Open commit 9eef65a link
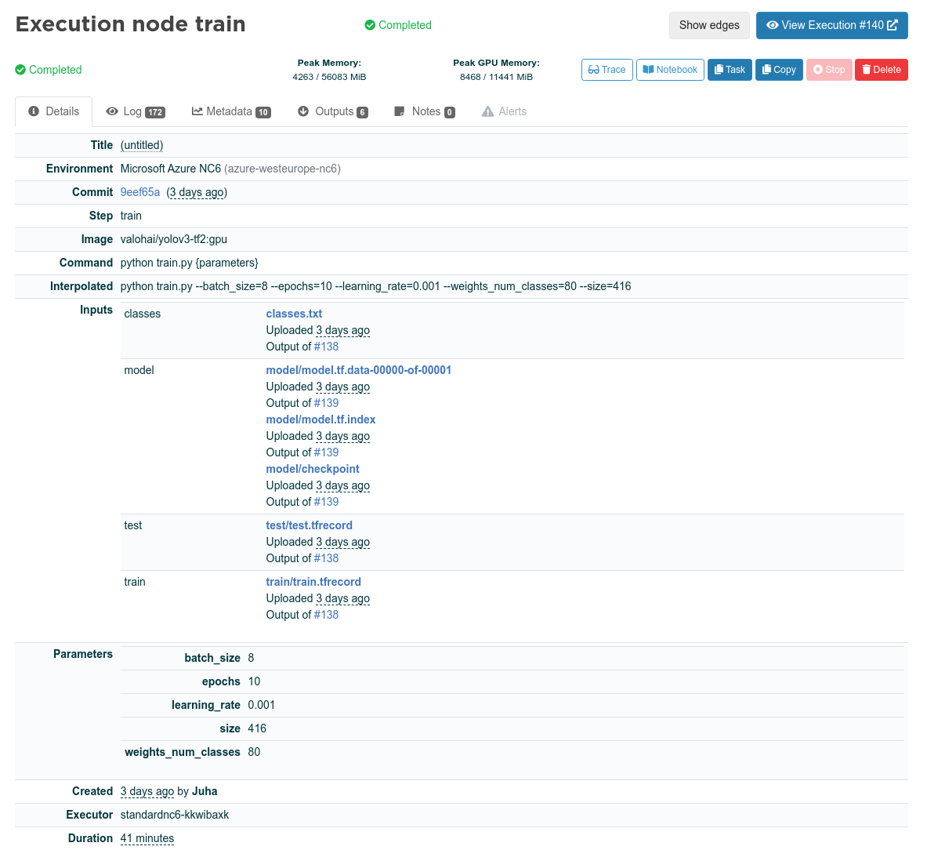This screenshot has height=850, width=927. pyautogui.click(x=140, y=192)
